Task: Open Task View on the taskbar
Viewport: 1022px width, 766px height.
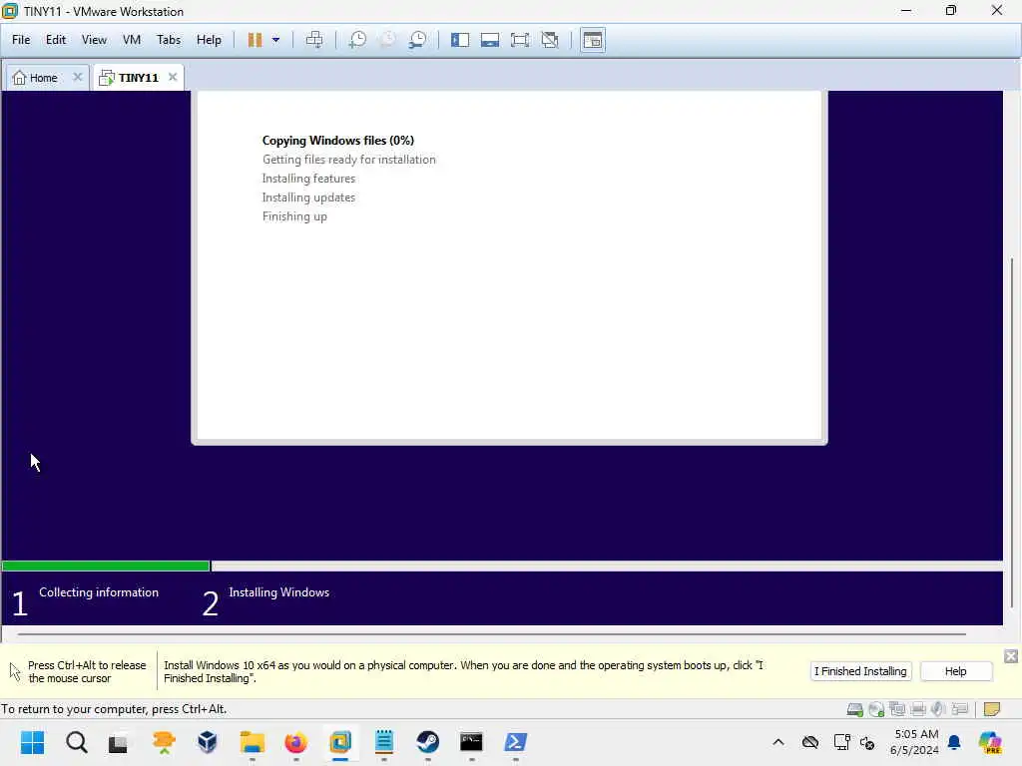Action: point(119,742)
